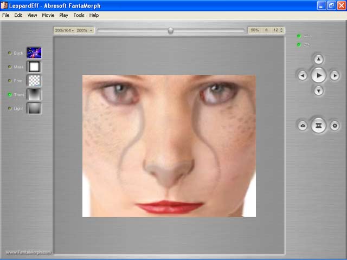The width and height of the screenshot is (347, 260).
Task: Toggle the Back layer indicator light
Action: (x=10, y=53)
